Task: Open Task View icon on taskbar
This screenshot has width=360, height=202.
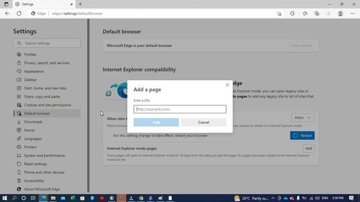Action: coord(33,198)
